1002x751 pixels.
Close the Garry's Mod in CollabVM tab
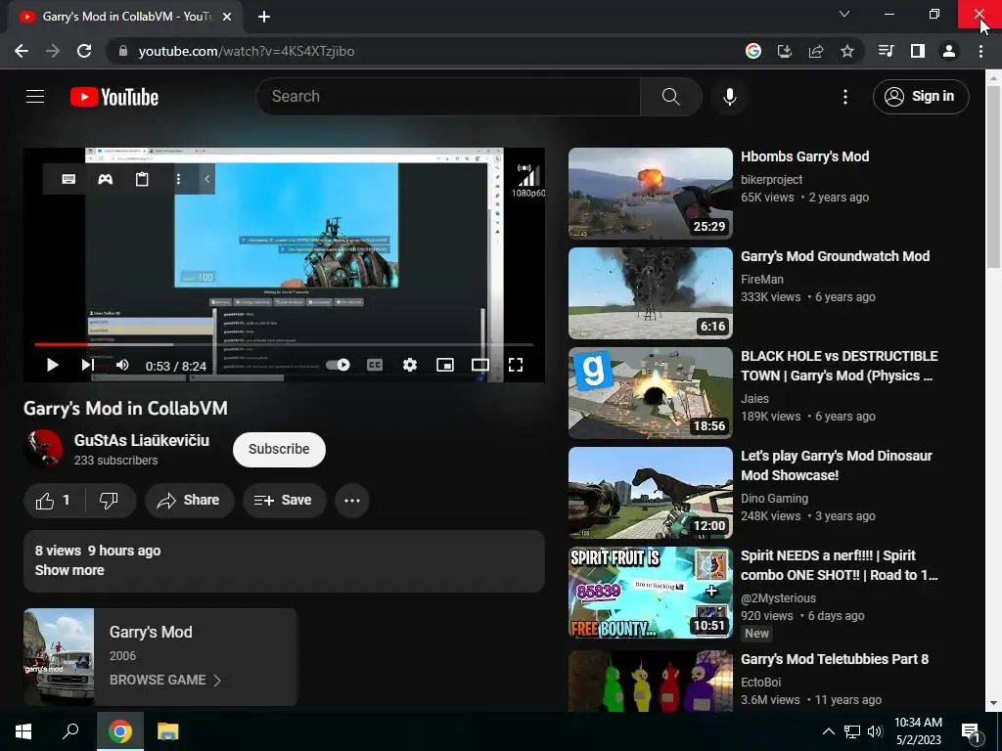pos(227,17)
